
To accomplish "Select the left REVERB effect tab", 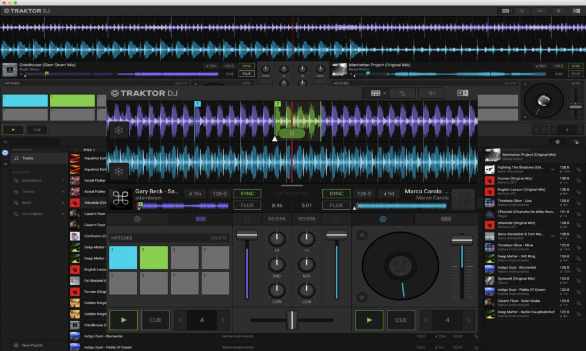I will [x=276, y=219].
